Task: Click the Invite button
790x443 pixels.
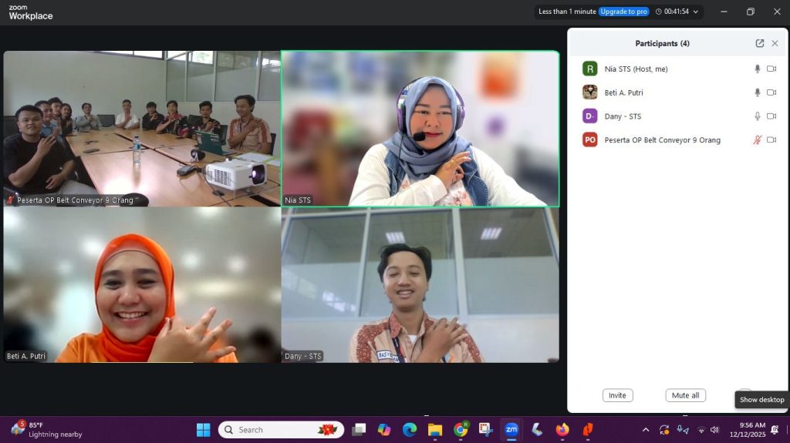Action: [617, 395]
